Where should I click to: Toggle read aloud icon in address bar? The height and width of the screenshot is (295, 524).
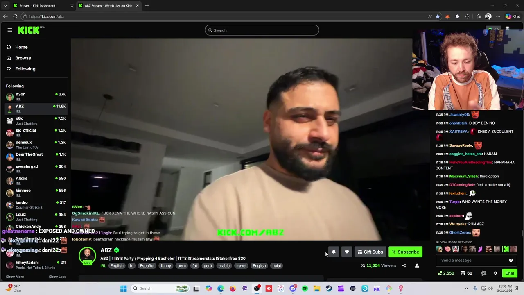coord(430,16)
